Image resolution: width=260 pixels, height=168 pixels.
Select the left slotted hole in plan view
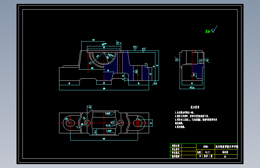[70, 123]
